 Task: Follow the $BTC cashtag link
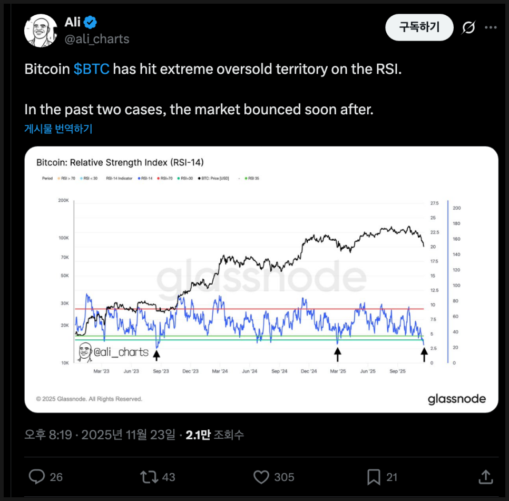tap(92, 70)
